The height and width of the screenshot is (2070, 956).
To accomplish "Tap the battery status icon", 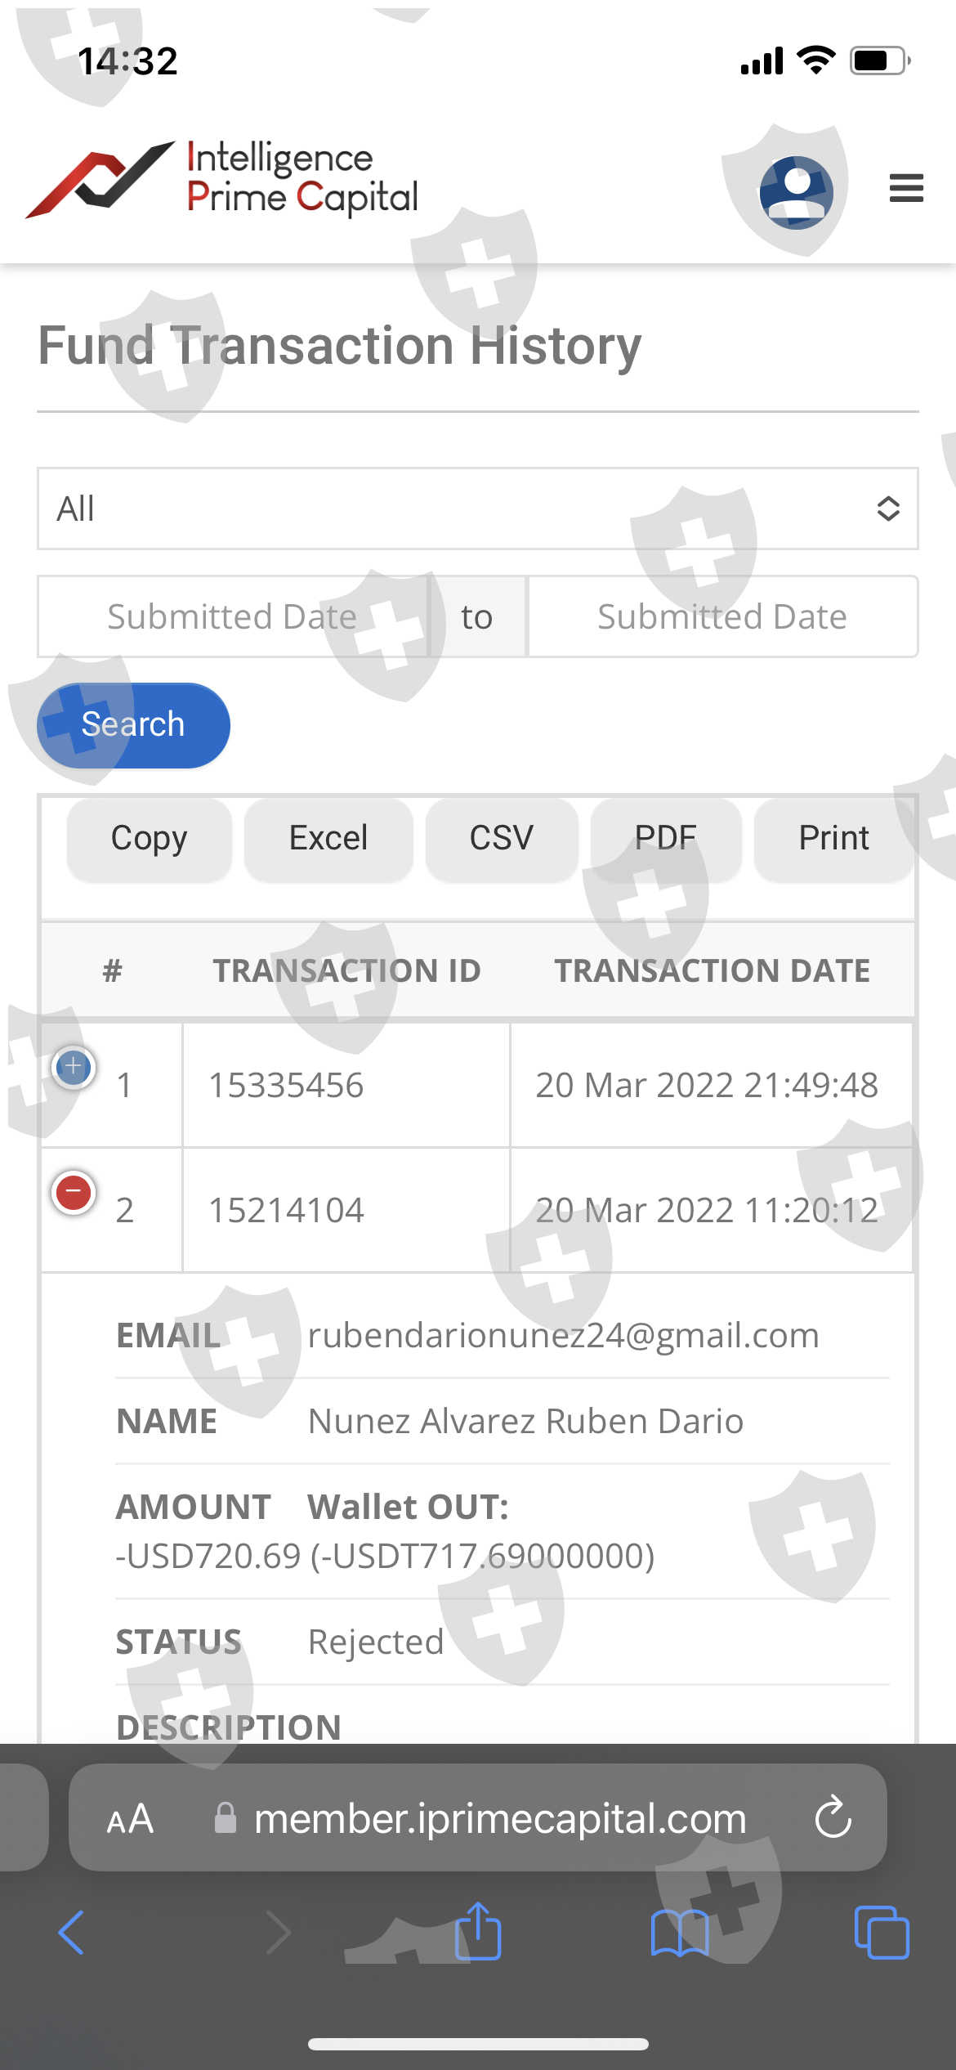I will [881, 60].
